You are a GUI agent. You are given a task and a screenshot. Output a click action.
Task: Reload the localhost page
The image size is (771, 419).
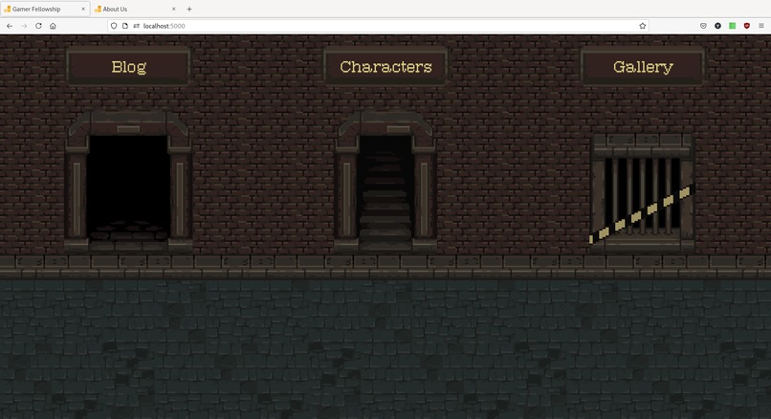pyautogui.click(x=38, y=26)
